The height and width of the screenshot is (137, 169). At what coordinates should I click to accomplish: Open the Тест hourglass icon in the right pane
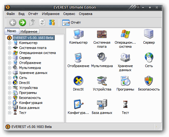click(125, 104)
